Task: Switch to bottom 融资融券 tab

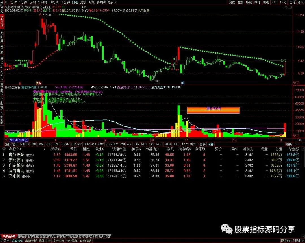Action: [x=103, y=237]
